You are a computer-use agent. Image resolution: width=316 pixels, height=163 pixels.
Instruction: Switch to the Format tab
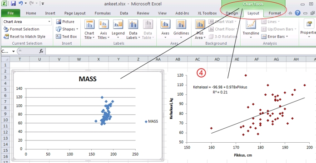275,13
